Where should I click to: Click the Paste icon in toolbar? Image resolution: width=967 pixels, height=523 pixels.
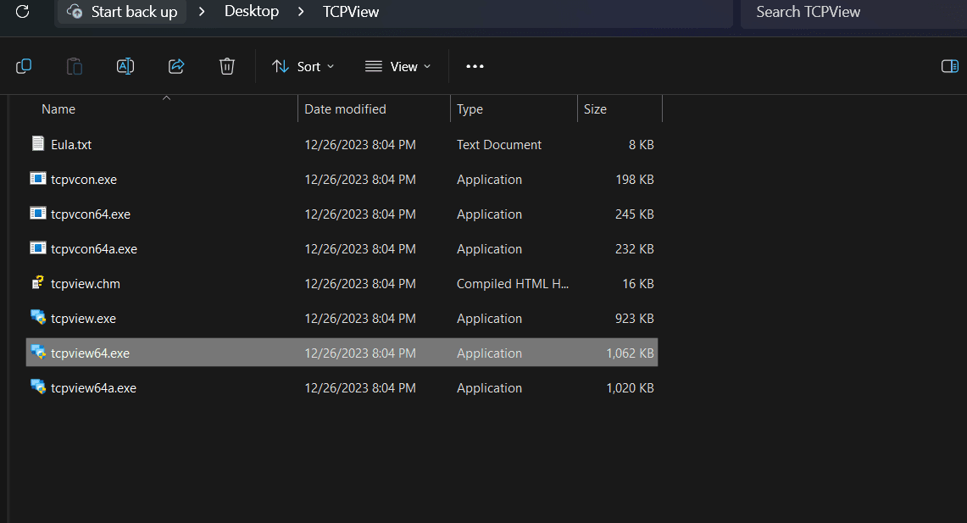pyautogui.click(x=74, y=66)
